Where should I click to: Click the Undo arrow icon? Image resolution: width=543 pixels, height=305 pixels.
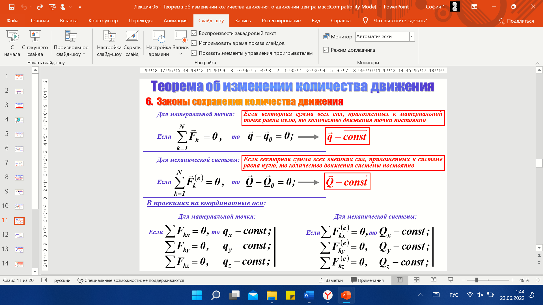[x=24, y=7]
